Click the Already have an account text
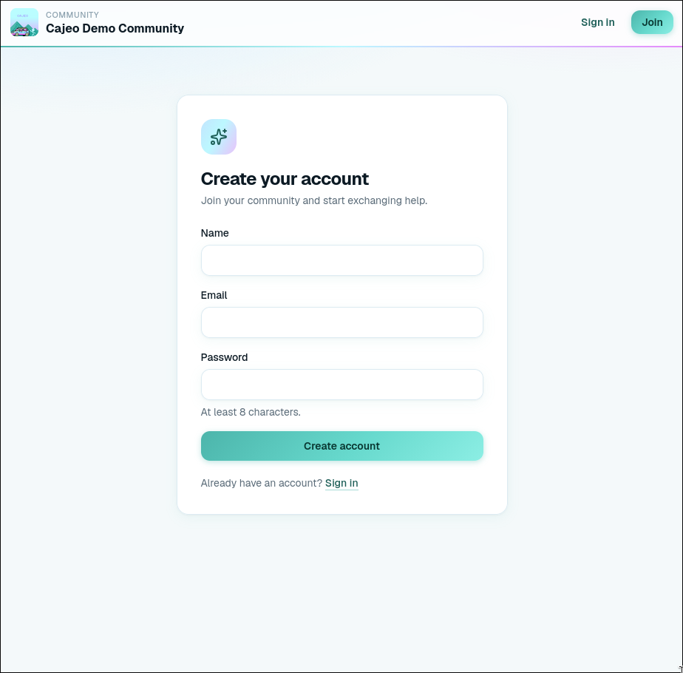This screenshot has height=673, width=683. (262, 483)
